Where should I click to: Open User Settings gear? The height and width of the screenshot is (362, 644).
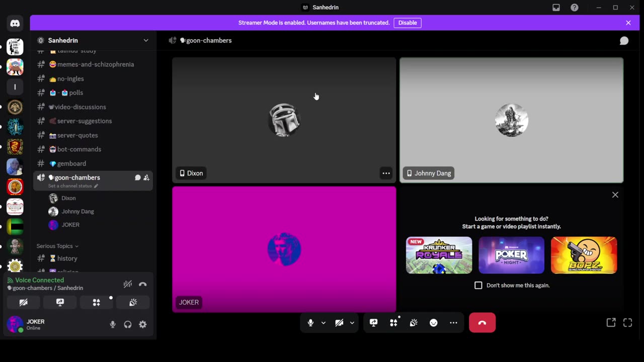[143, 324]
